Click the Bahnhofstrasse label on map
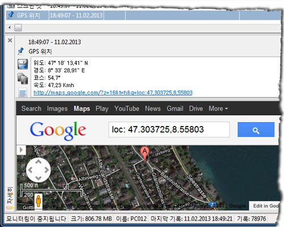 point(175,184)
